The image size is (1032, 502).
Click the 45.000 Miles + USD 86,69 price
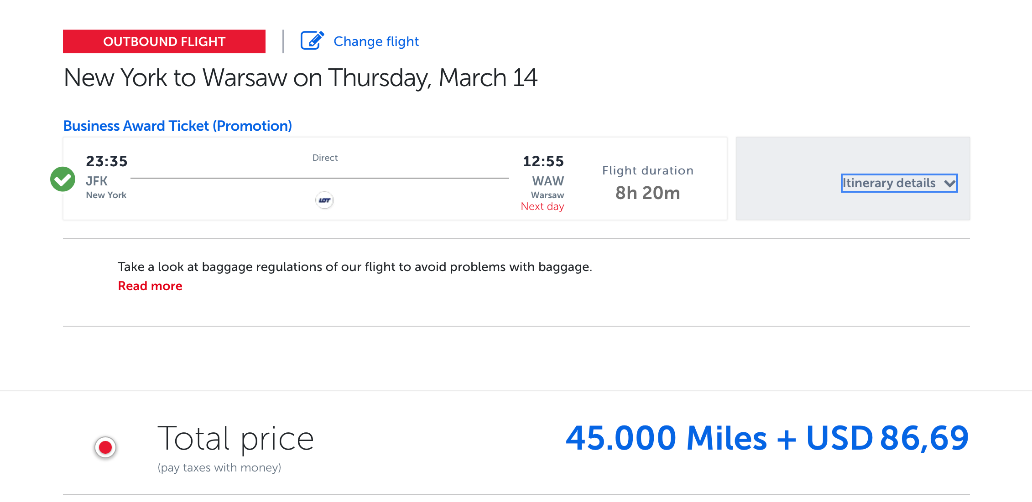(x=767, y=438)
